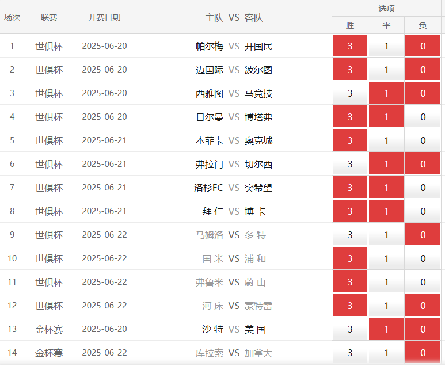The height and width of the screenshot is (366, 445).
Task: Toggle win option 3 for 帕尔梅 VS 开国民
Action: coord(350,45)
